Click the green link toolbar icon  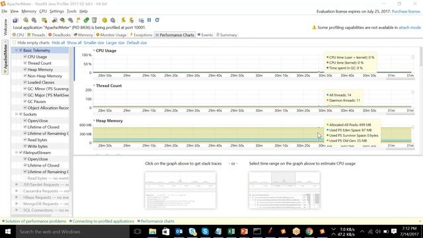[x=87, y=20]
